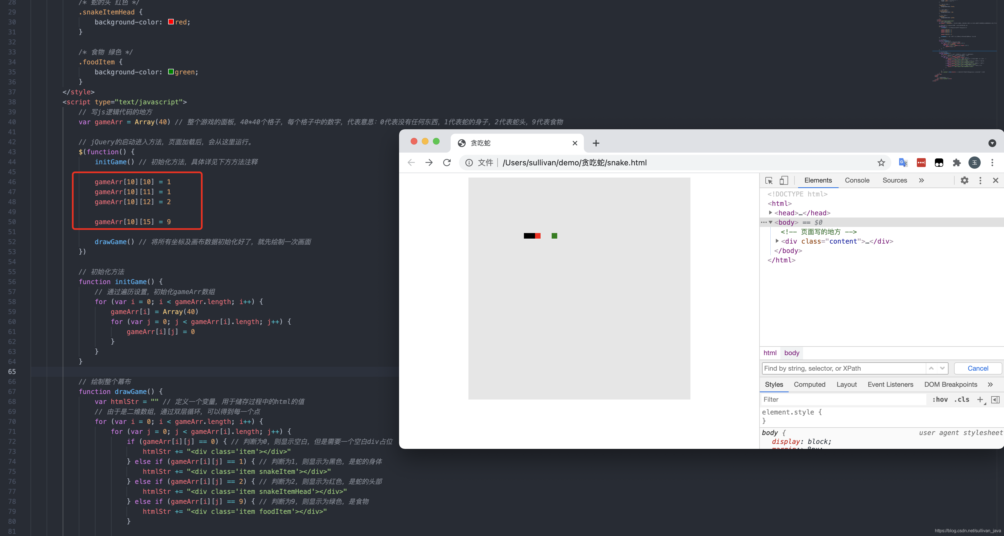The height and width of the screenshot is (536, 1004).
Task: Click the Chrome address bar URL
Action: coord(574,163)
